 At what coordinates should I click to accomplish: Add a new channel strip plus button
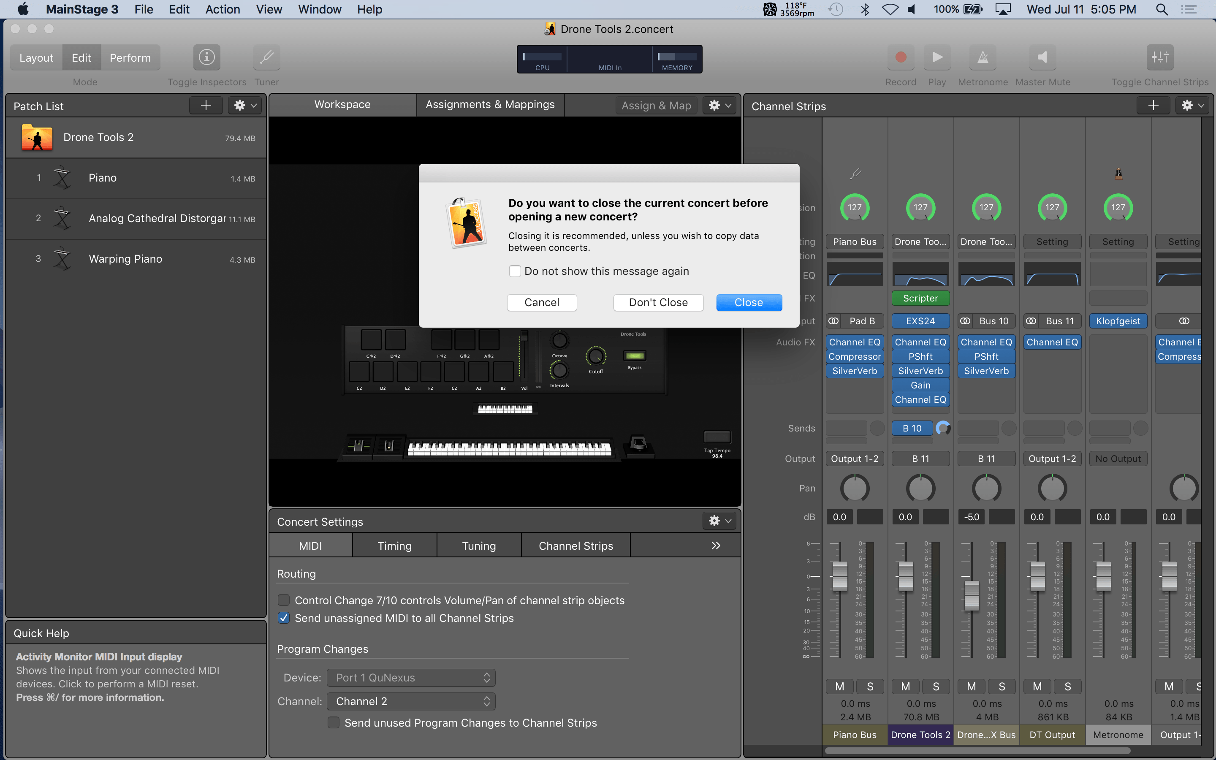1153,105
